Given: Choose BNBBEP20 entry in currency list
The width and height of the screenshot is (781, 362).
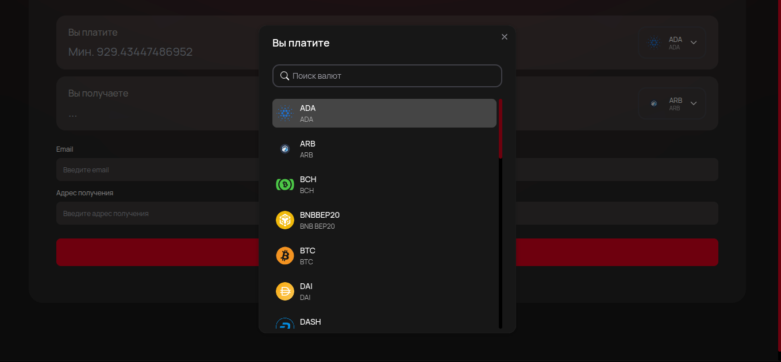Looking at the screenshot, I should 384,220.
